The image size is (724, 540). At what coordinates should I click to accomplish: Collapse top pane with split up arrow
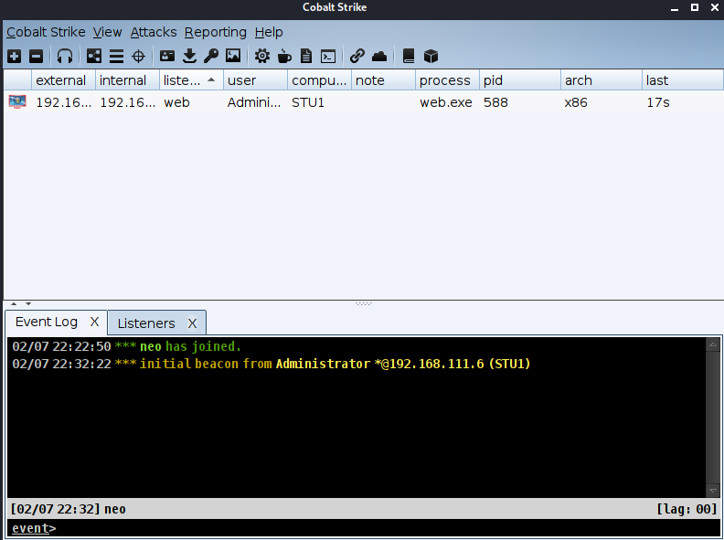click(x=14, y=303)
